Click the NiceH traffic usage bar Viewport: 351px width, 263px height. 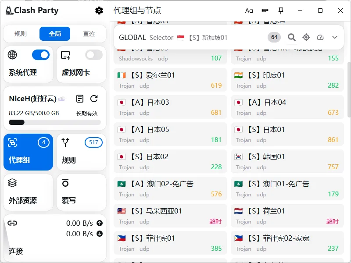[x=55, y=122]
